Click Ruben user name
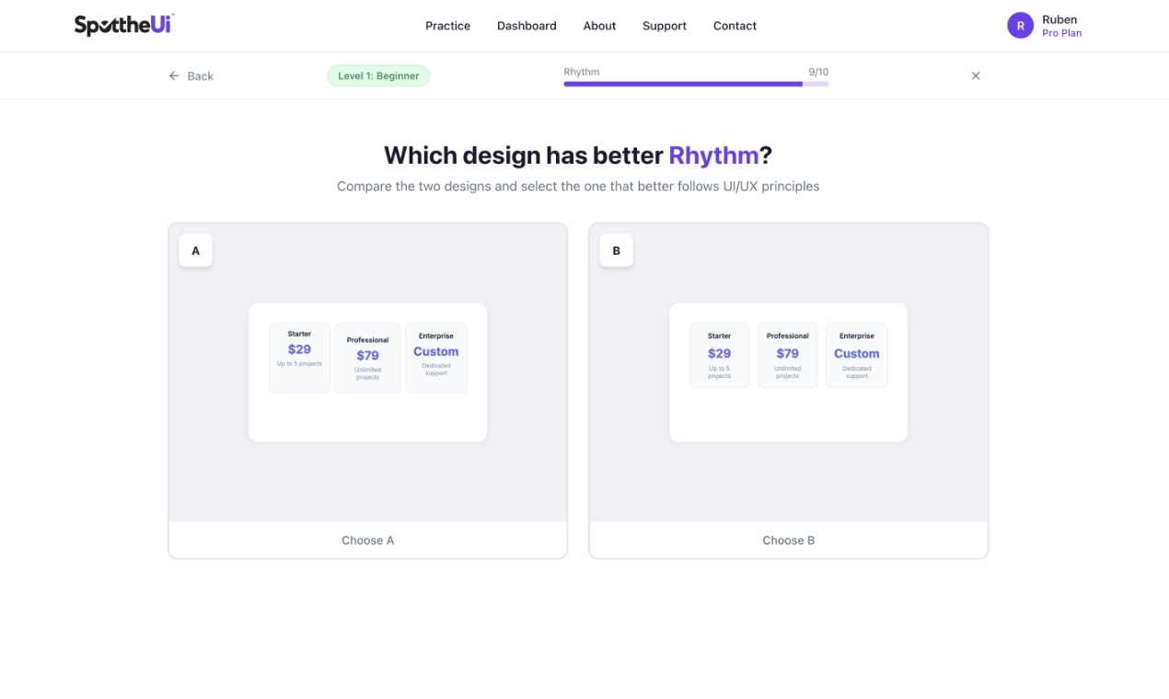 pyautogui.click(x=1059, y=19)
